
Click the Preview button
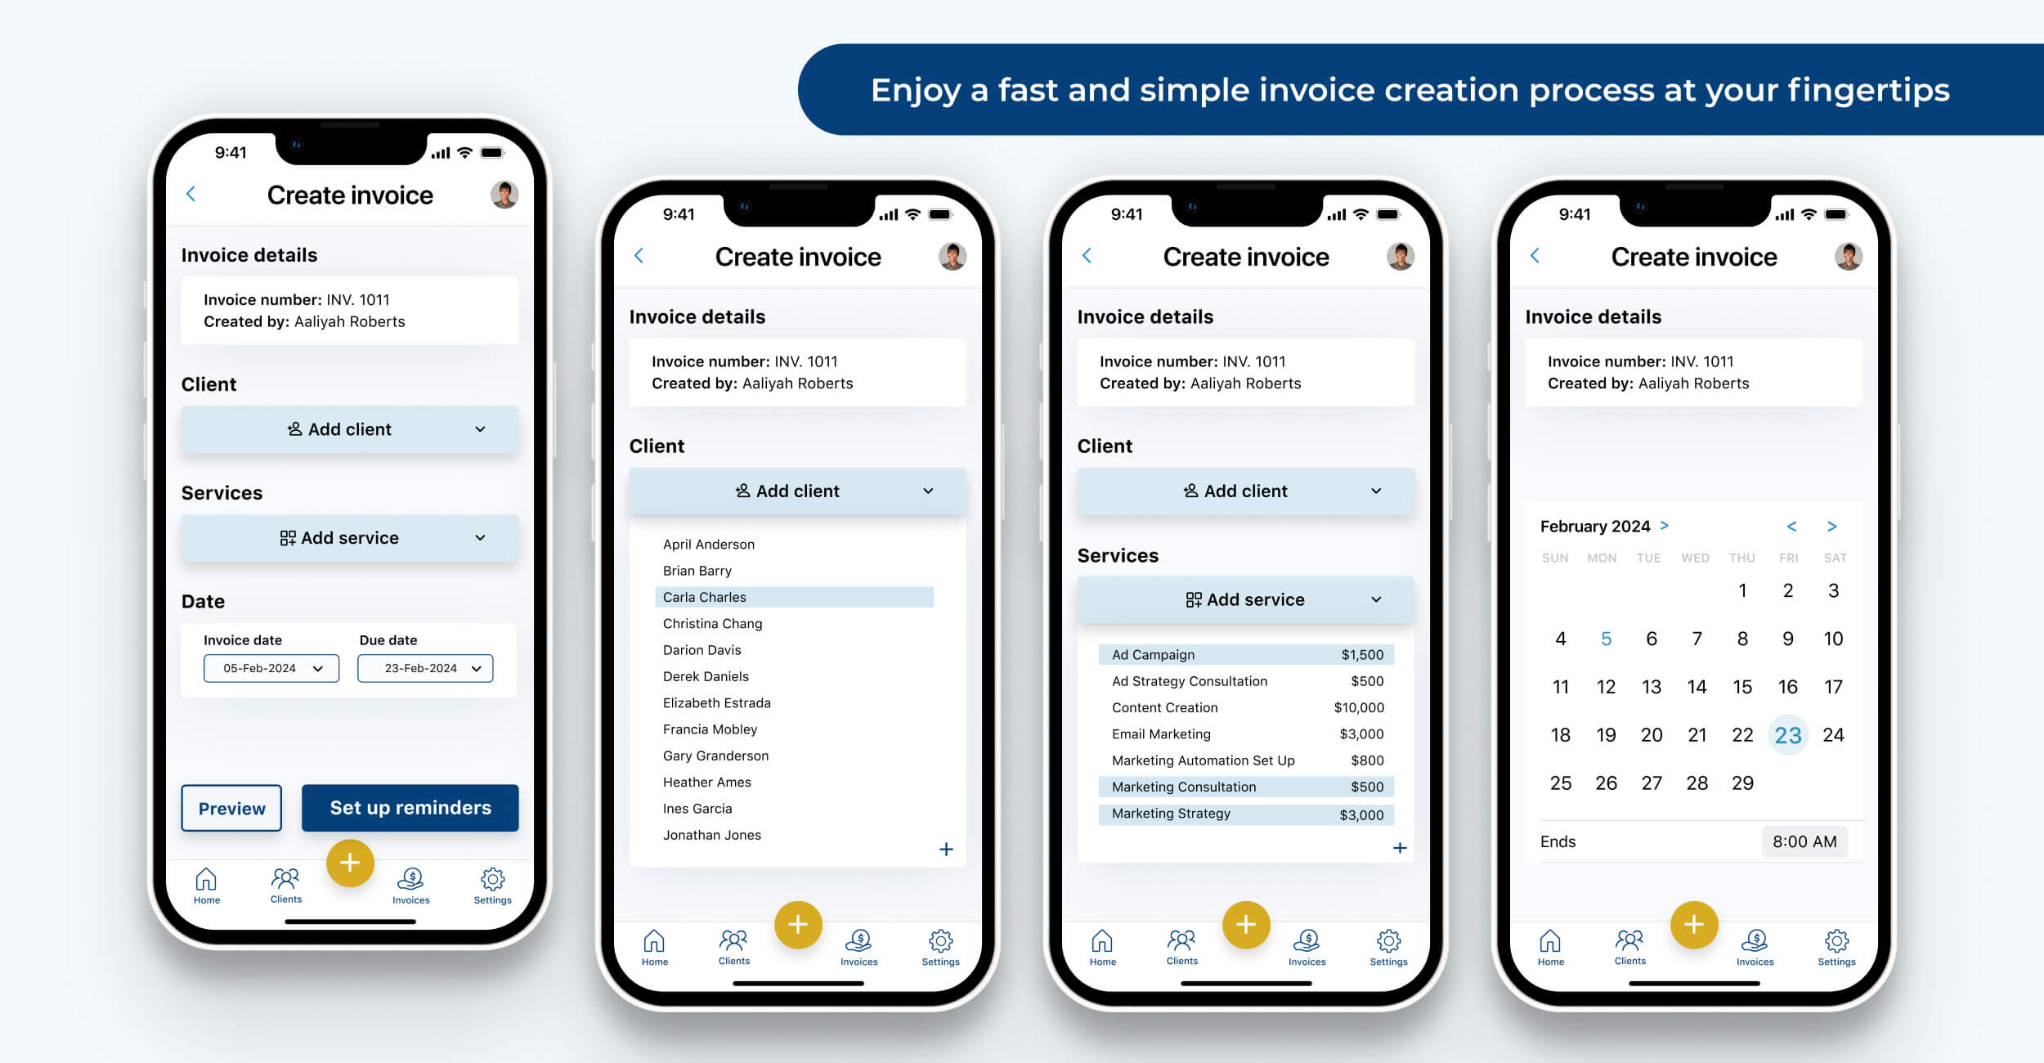coord(231,806)
